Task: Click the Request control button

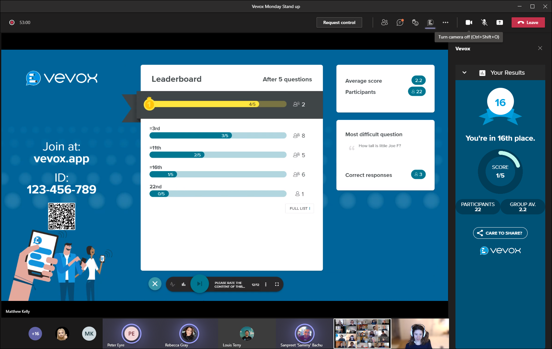Action: coord(339,22)
